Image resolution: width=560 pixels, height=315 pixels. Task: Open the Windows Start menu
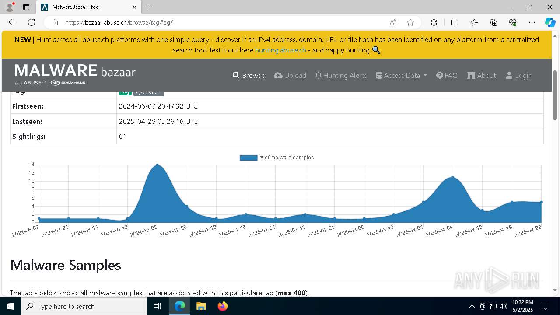coord(10,306)
